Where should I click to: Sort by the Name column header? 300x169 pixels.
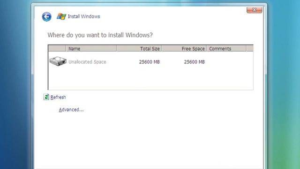[x=91, y=48]
